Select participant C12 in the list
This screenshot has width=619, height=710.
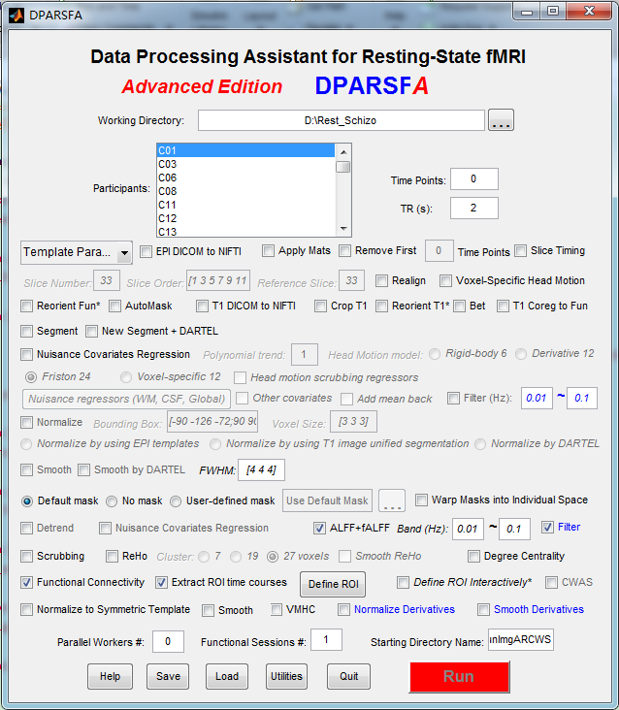click(x=245, y=218)
